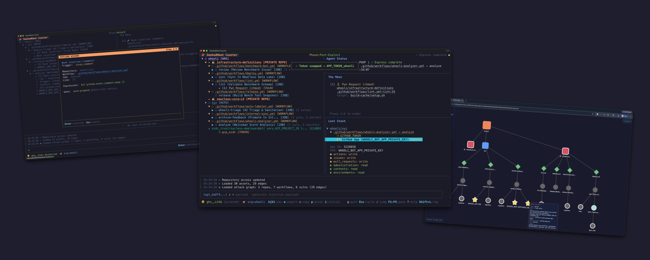Click the gray gcp_oidc graph node
This screenshot has height=260, width=650.
click(x=591, y=226)
